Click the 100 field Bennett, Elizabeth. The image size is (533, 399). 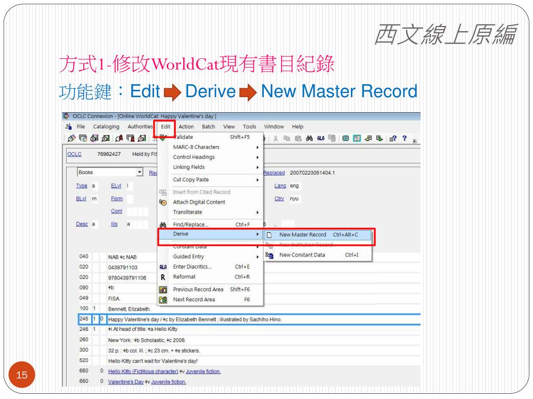click(129, 309)
